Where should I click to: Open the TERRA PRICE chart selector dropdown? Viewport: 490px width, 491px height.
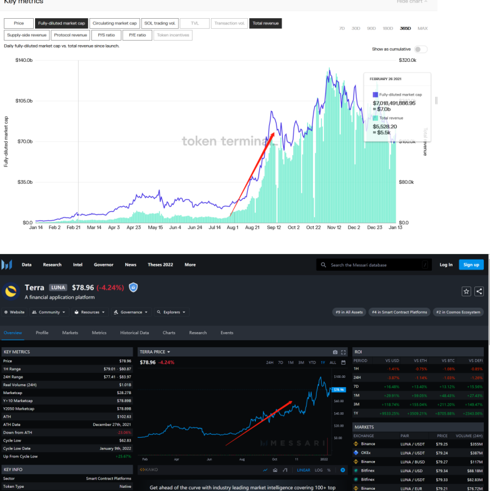(x=155, y=352)
